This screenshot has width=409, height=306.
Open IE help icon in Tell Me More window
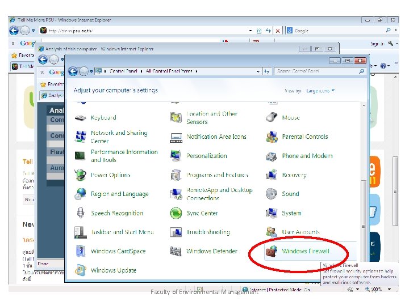(383, 66)
